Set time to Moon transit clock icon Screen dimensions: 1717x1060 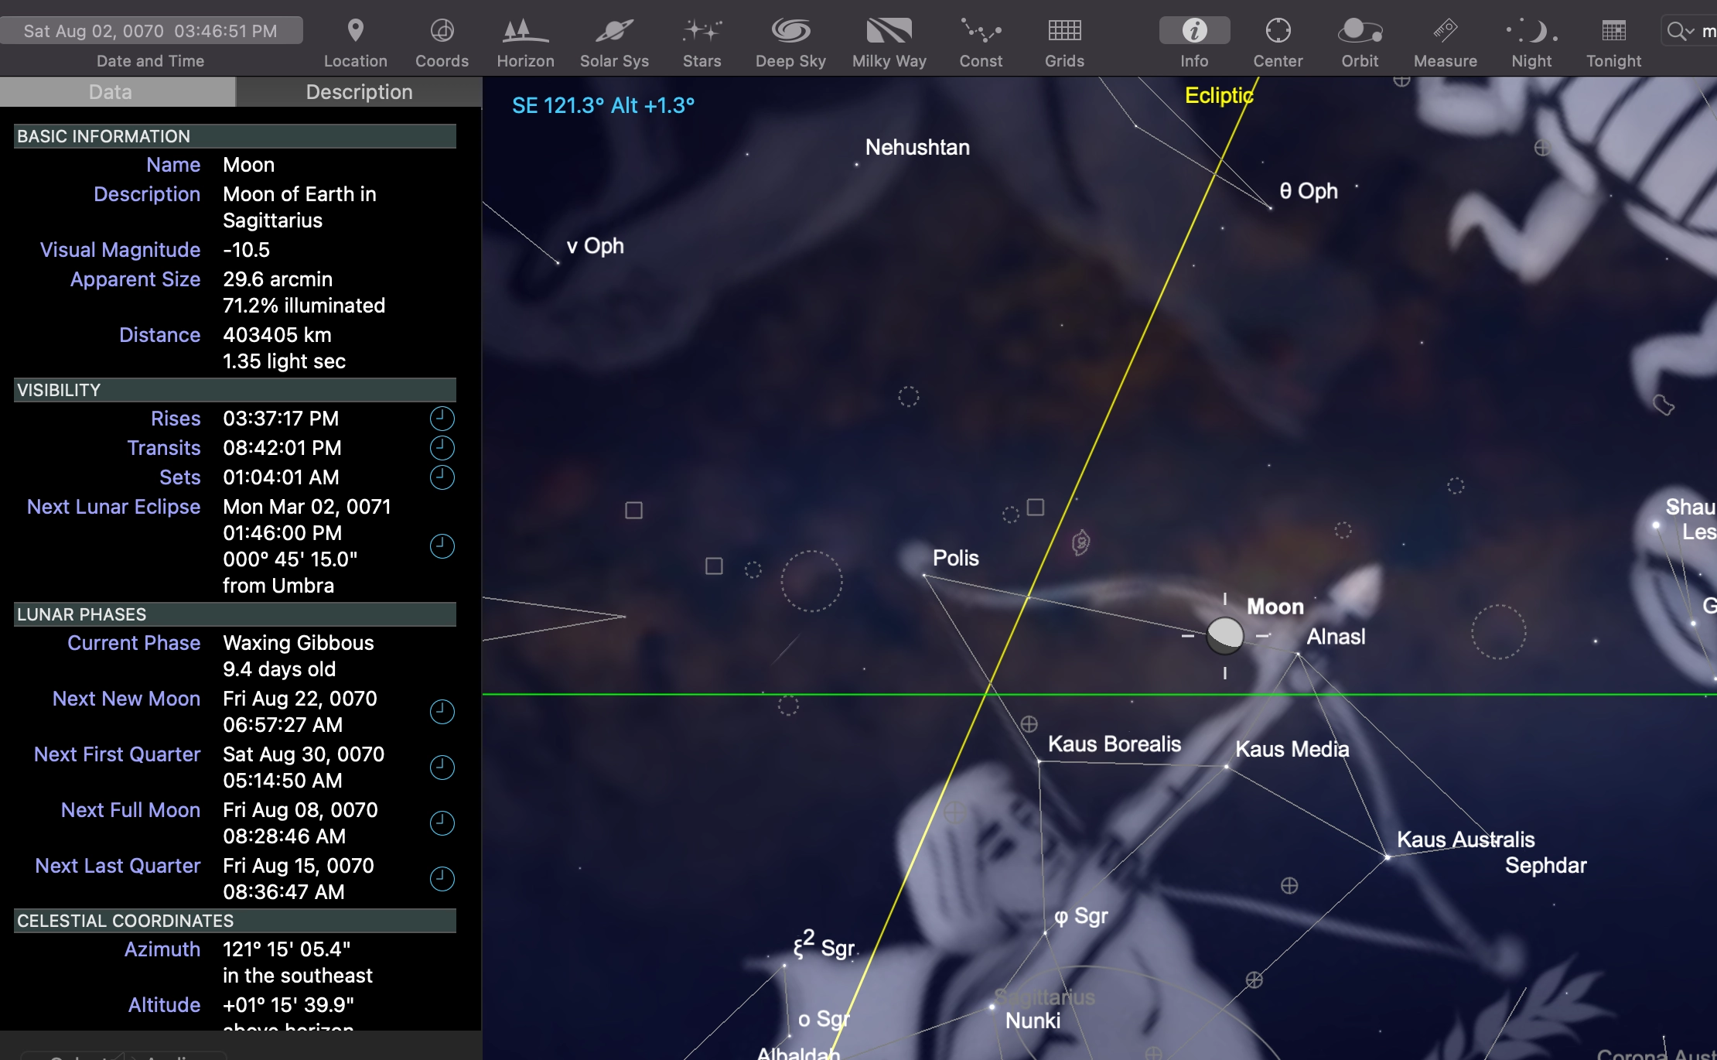click(442, 448)
